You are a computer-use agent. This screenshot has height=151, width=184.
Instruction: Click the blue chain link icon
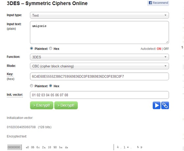click(x=165, y=105)
